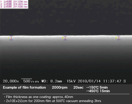Viewport: 132px width, 104px height.
Task: Click the →150℃ 5min bake step
Action: [x=97, y=88]
